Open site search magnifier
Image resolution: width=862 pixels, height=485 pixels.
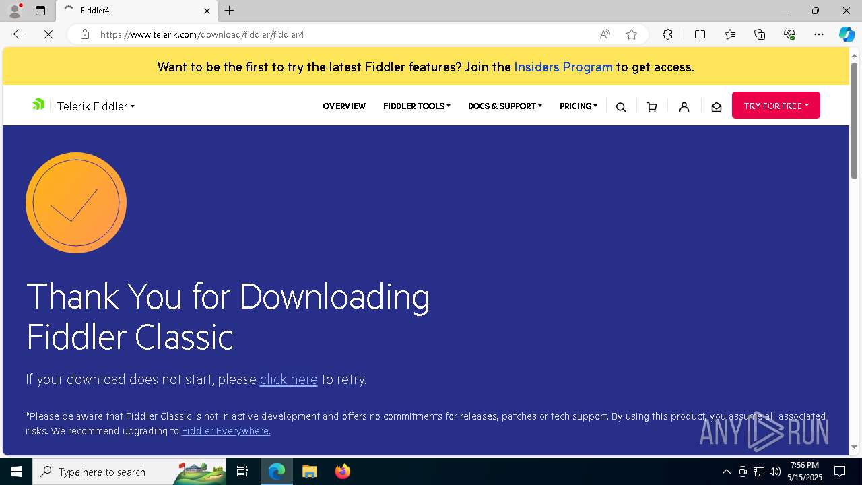point(621,107)
